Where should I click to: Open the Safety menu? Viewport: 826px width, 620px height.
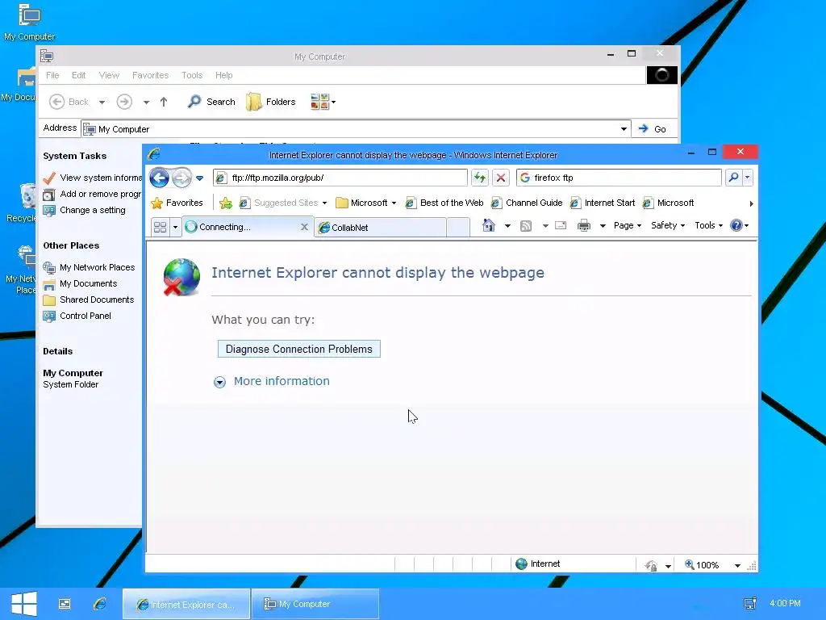[667, 226]
